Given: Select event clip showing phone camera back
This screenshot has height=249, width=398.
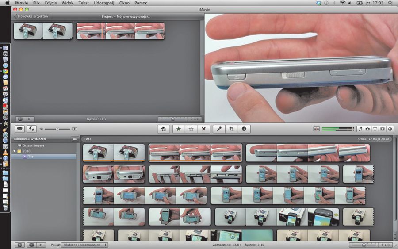Looking at the screenshot, I should click(114, 174).
